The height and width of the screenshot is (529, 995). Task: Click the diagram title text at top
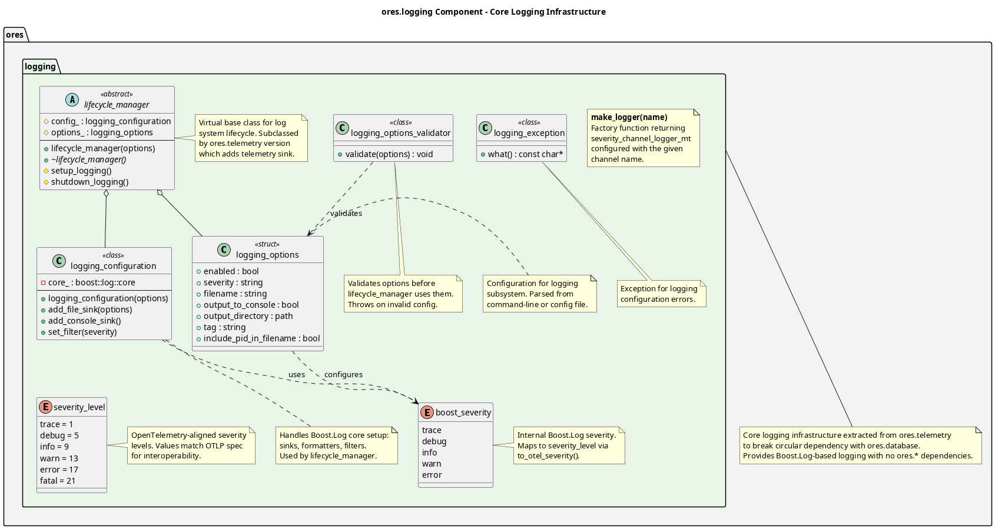493,12
